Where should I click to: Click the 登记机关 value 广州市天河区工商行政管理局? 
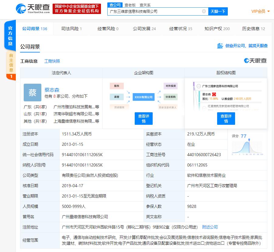coord(212,186)
